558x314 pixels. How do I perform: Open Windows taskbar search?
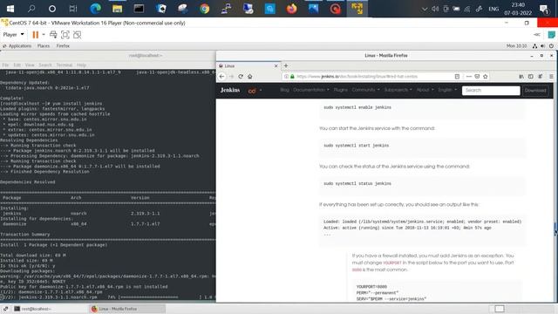(x=31, y=9)
